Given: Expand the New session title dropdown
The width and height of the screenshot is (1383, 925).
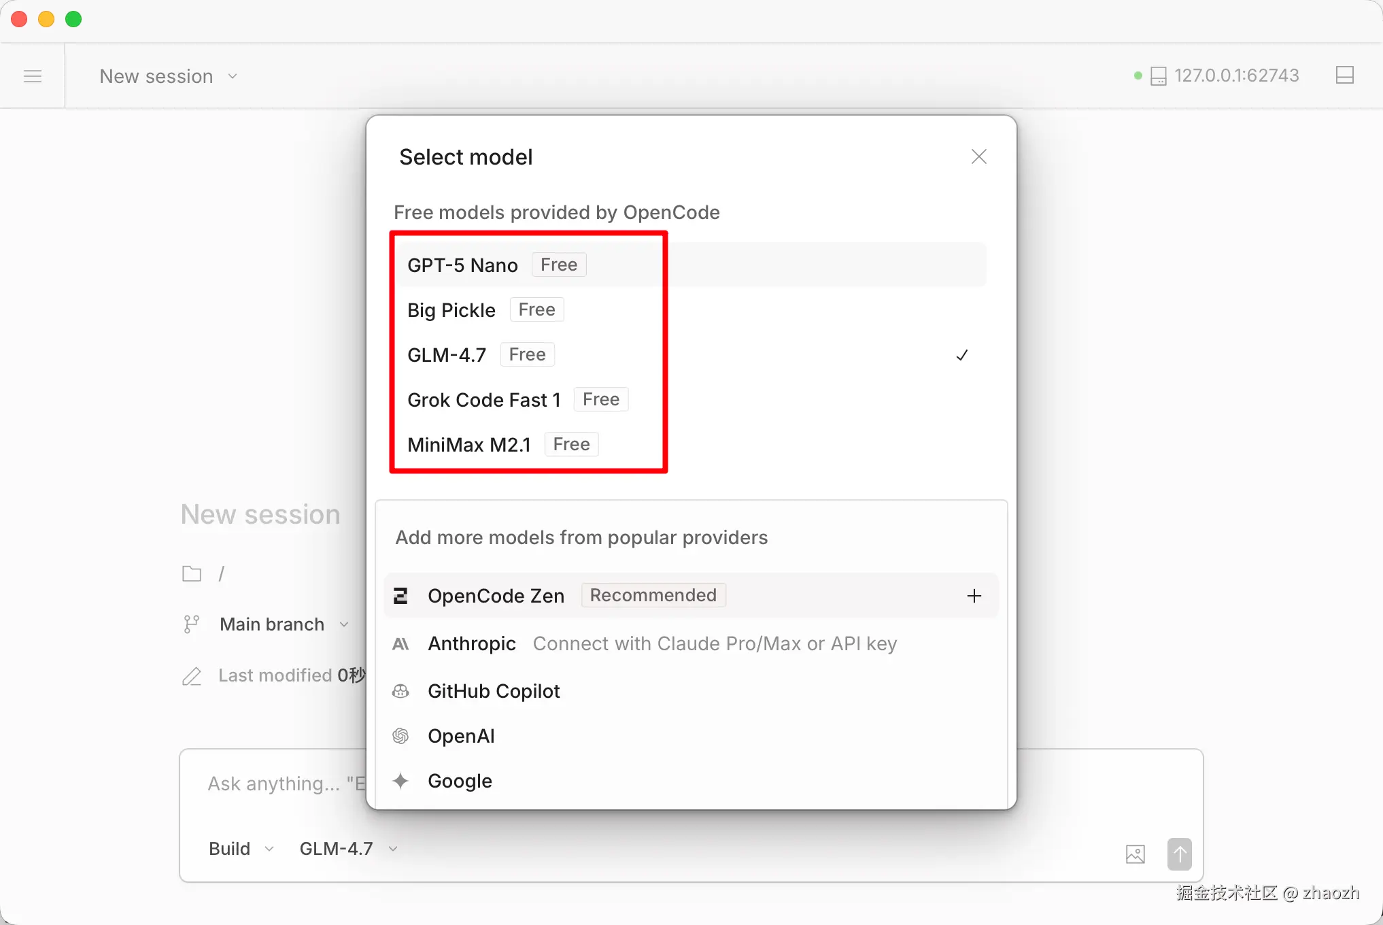Looking at the screenshot, I should click(168, 76).
